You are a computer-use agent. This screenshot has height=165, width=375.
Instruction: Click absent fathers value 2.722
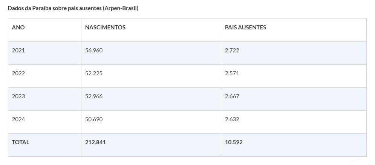[x=232, y=50]
